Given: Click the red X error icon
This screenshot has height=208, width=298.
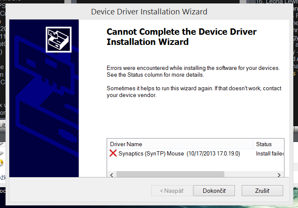Looking at the screenshot, I should pos(113,153).
